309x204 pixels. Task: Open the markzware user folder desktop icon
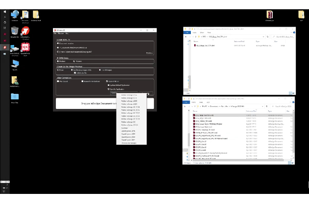coord(15,82)
